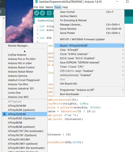Select Arduino Uno WiFi board
This screenshot has height=152, width=133.
pyautogui.click(x=25, y=97)
